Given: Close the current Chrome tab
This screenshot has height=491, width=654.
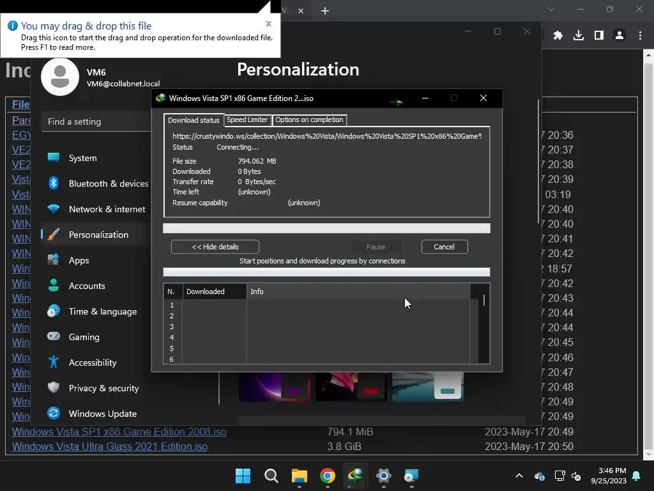Looking at the screenshot, I should (301, 11).
